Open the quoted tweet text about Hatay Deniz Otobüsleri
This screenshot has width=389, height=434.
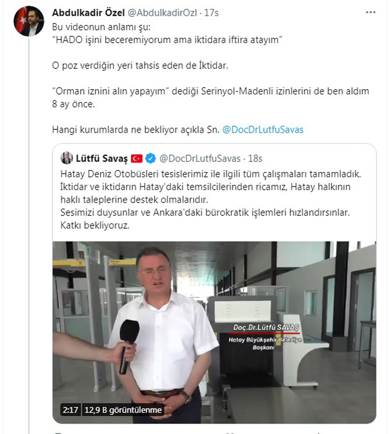(x=211, y=199)
